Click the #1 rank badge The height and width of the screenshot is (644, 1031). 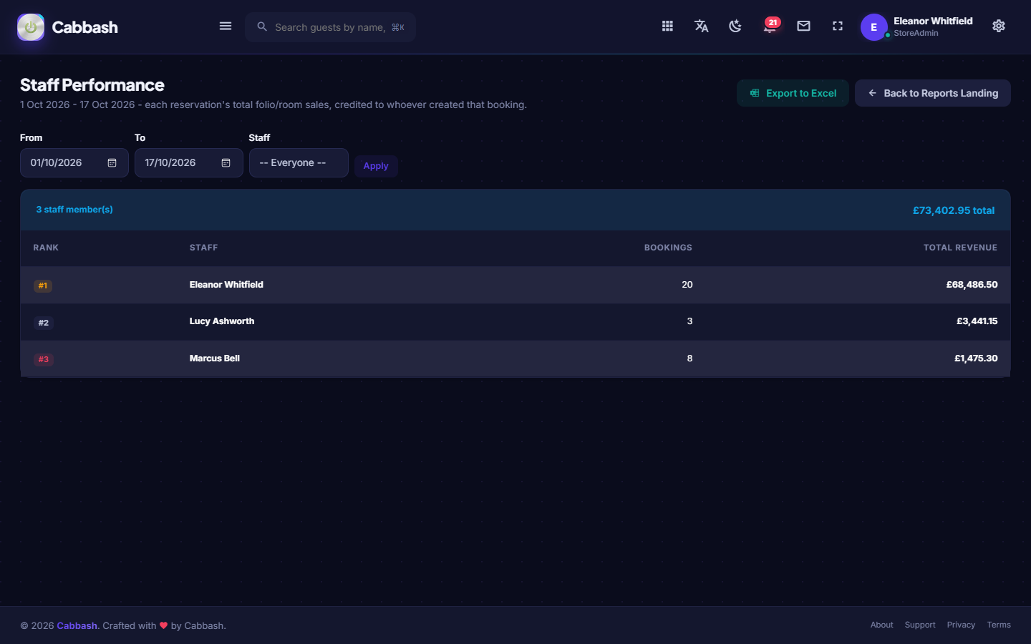[43, 286]
